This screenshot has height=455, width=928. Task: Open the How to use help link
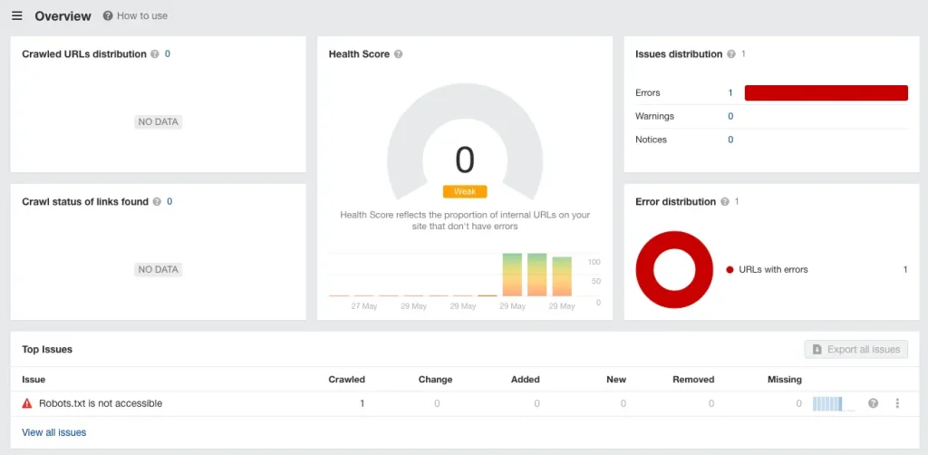(136, 16)
